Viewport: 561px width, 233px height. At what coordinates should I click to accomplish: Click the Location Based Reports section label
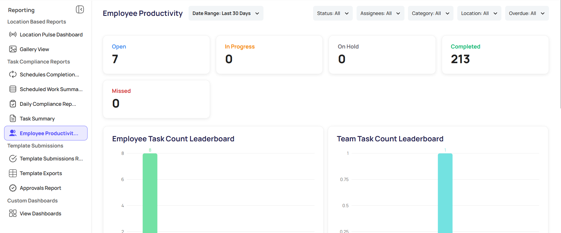coord(37,22)
